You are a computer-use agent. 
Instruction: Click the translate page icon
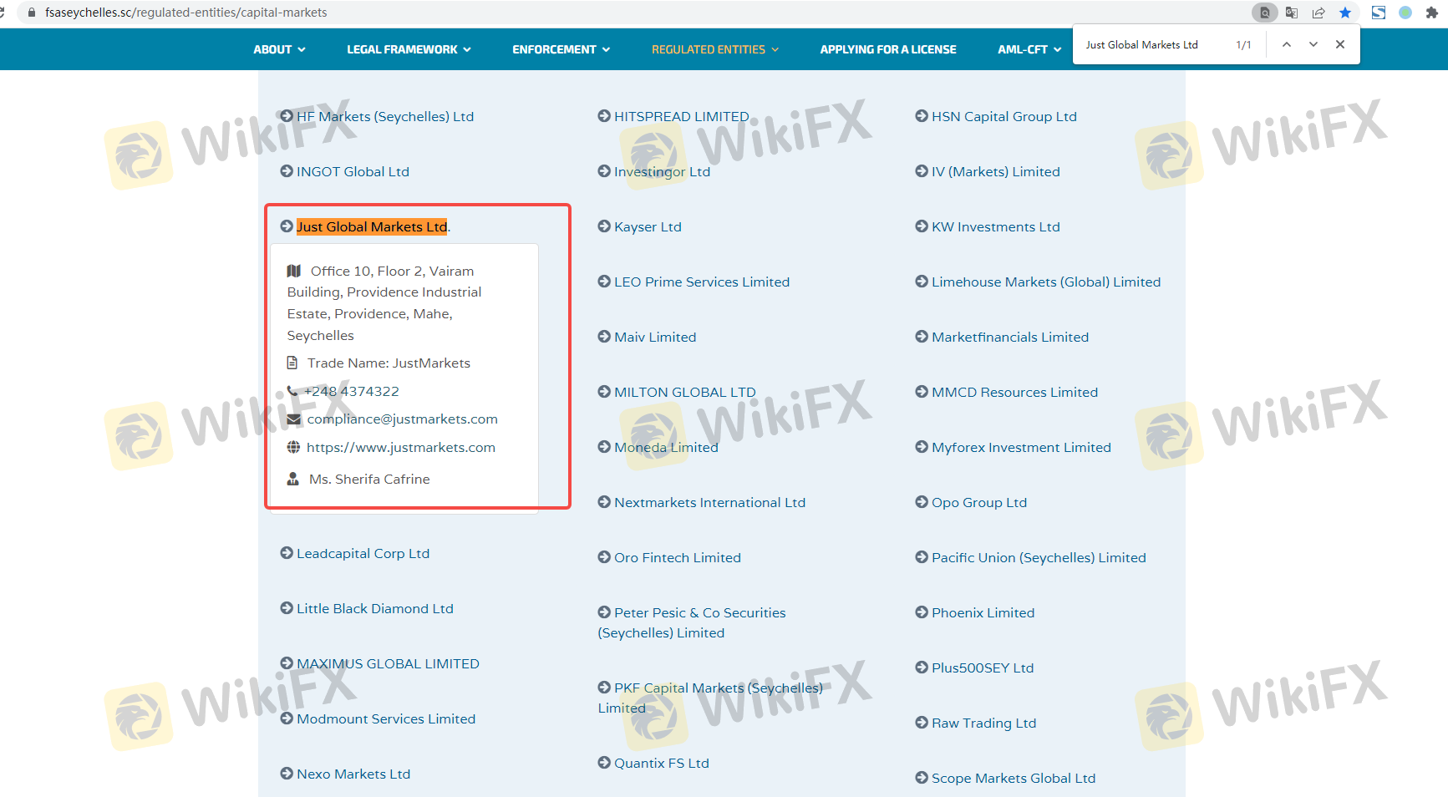coord(1292,13)
